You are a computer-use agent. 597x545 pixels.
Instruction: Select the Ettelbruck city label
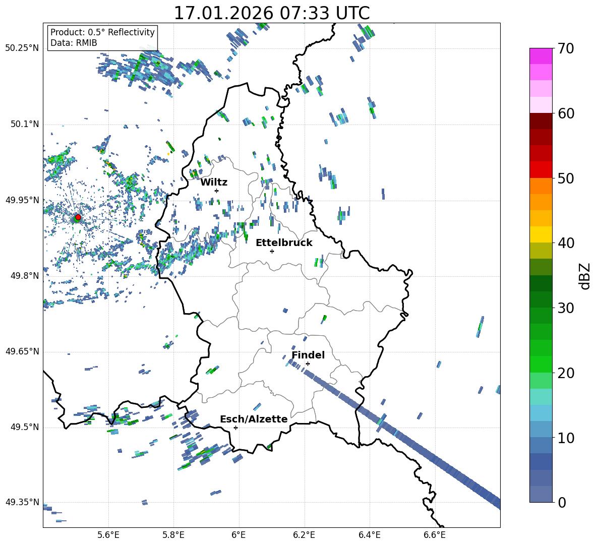pyautogui.click(x=284, y=243)
